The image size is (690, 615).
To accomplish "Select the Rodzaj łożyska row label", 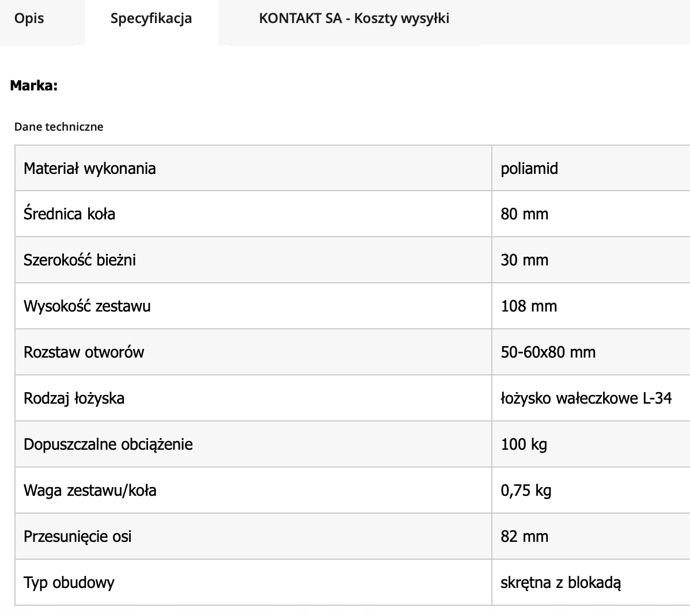I will pyautogui.click(x=74, y=398).
